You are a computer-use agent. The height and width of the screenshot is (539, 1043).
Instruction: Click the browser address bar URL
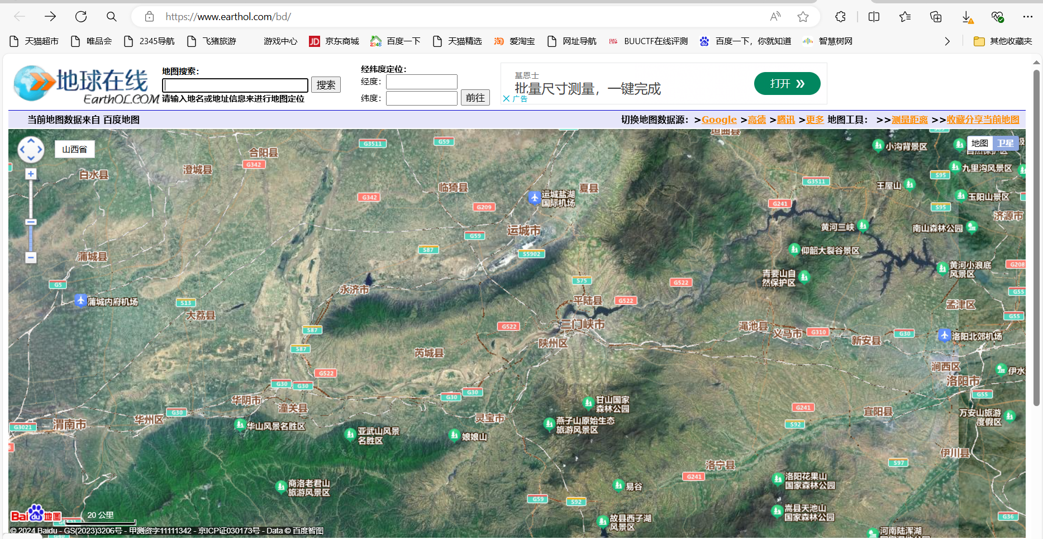click(228, 17)
